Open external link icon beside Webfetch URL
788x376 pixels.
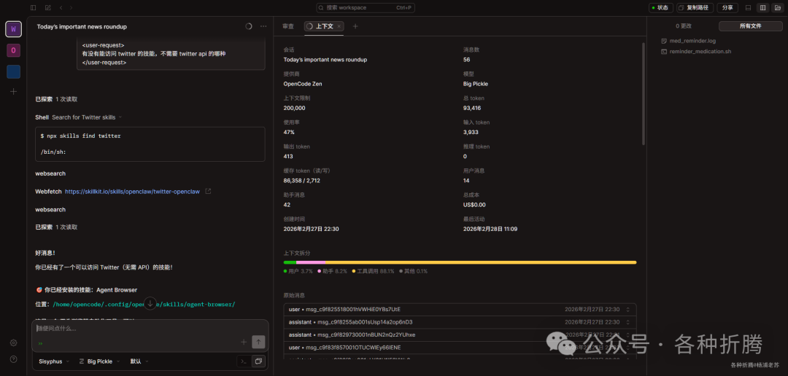pos(208,191)
